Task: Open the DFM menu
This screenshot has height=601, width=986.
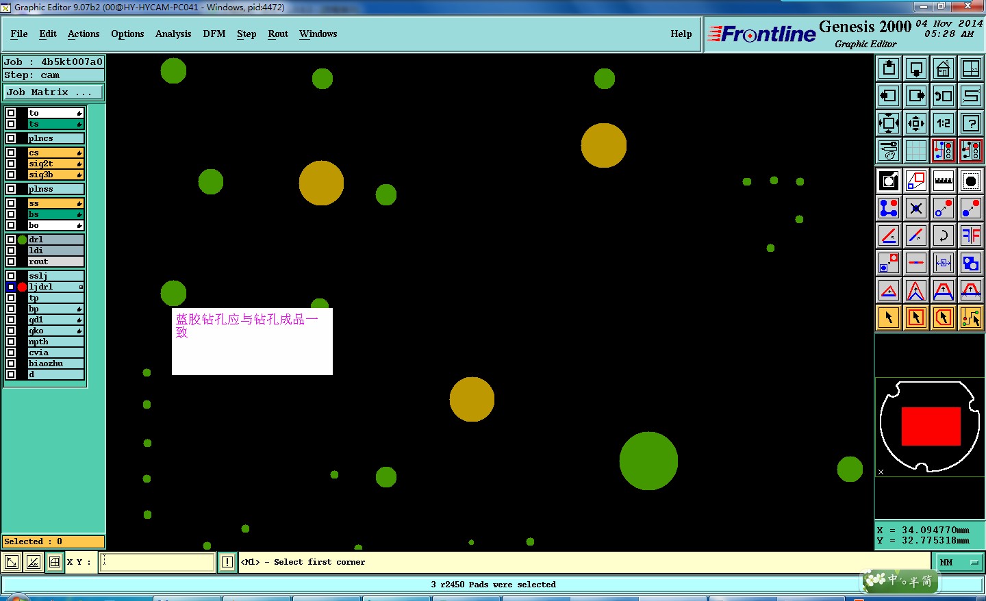Action: 214,34
